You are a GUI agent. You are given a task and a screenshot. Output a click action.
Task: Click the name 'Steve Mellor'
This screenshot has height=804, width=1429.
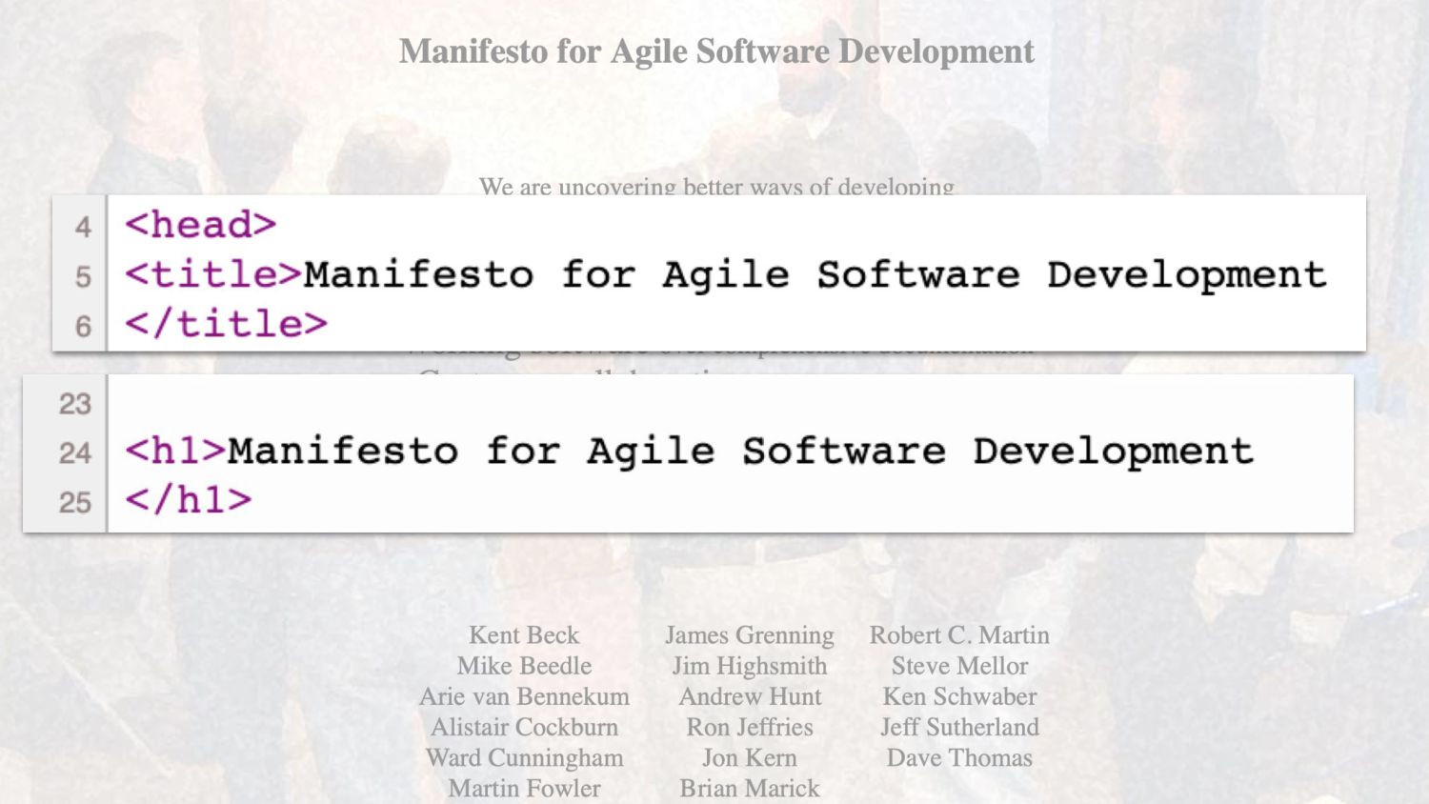coord(959,666)
